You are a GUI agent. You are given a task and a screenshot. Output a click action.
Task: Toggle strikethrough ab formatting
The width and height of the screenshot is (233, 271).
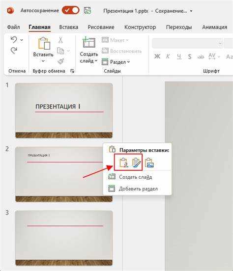201,56
